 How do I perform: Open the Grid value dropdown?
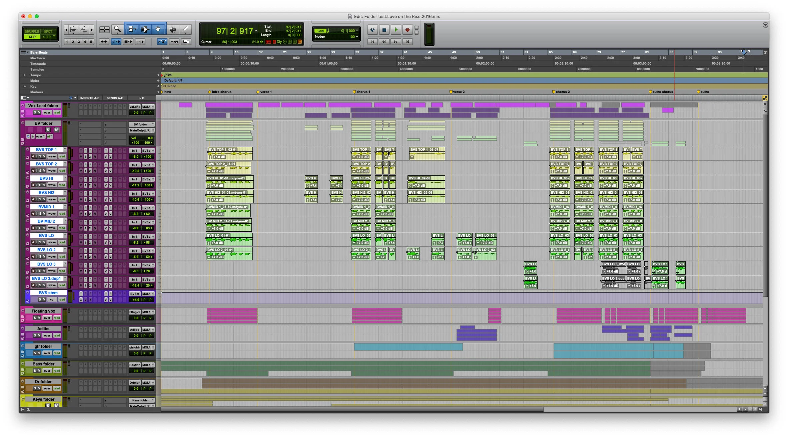pos(357,31)
